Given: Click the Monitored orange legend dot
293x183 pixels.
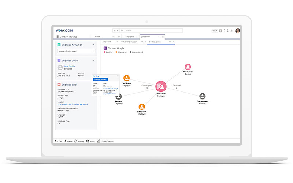Looking at the screenshot, I should pos(116,52).
